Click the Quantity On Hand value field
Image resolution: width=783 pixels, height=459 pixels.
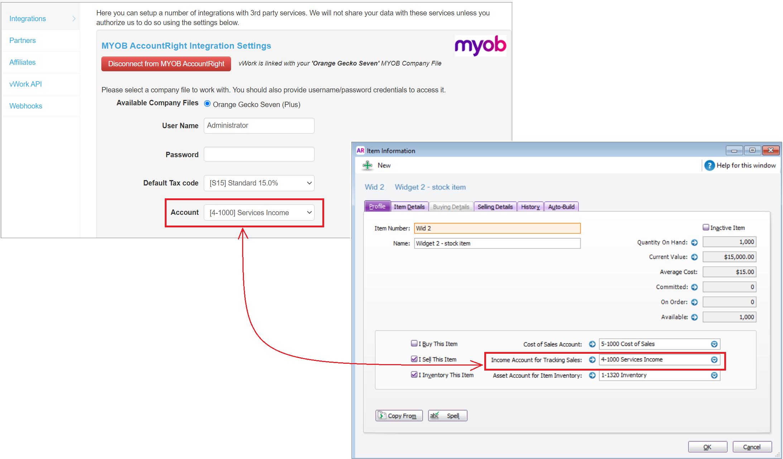pyautogui.click(x=729, y=242)
